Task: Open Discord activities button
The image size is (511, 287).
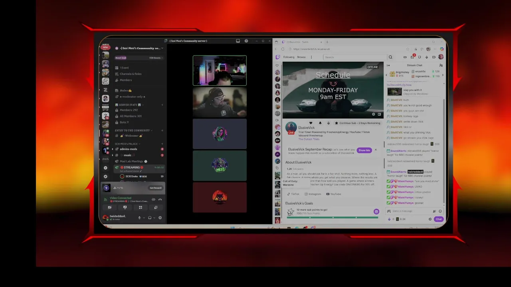Action: click(x=141, y=207)
